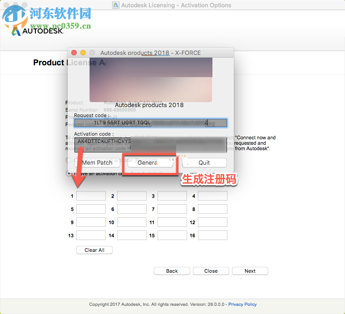This screenshot has width=345, height=314.
Task: Focus activation code box 2
Action: (x=132, y=196)
